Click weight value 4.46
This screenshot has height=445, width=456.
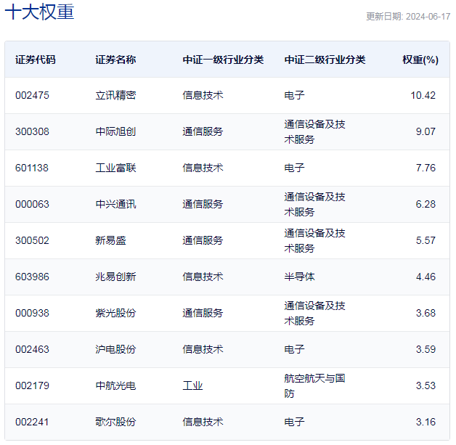426,277
